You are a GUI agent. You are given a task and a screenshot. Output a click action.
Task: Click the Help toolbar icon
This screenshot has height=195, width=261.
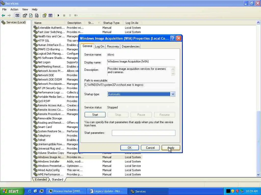44,15
